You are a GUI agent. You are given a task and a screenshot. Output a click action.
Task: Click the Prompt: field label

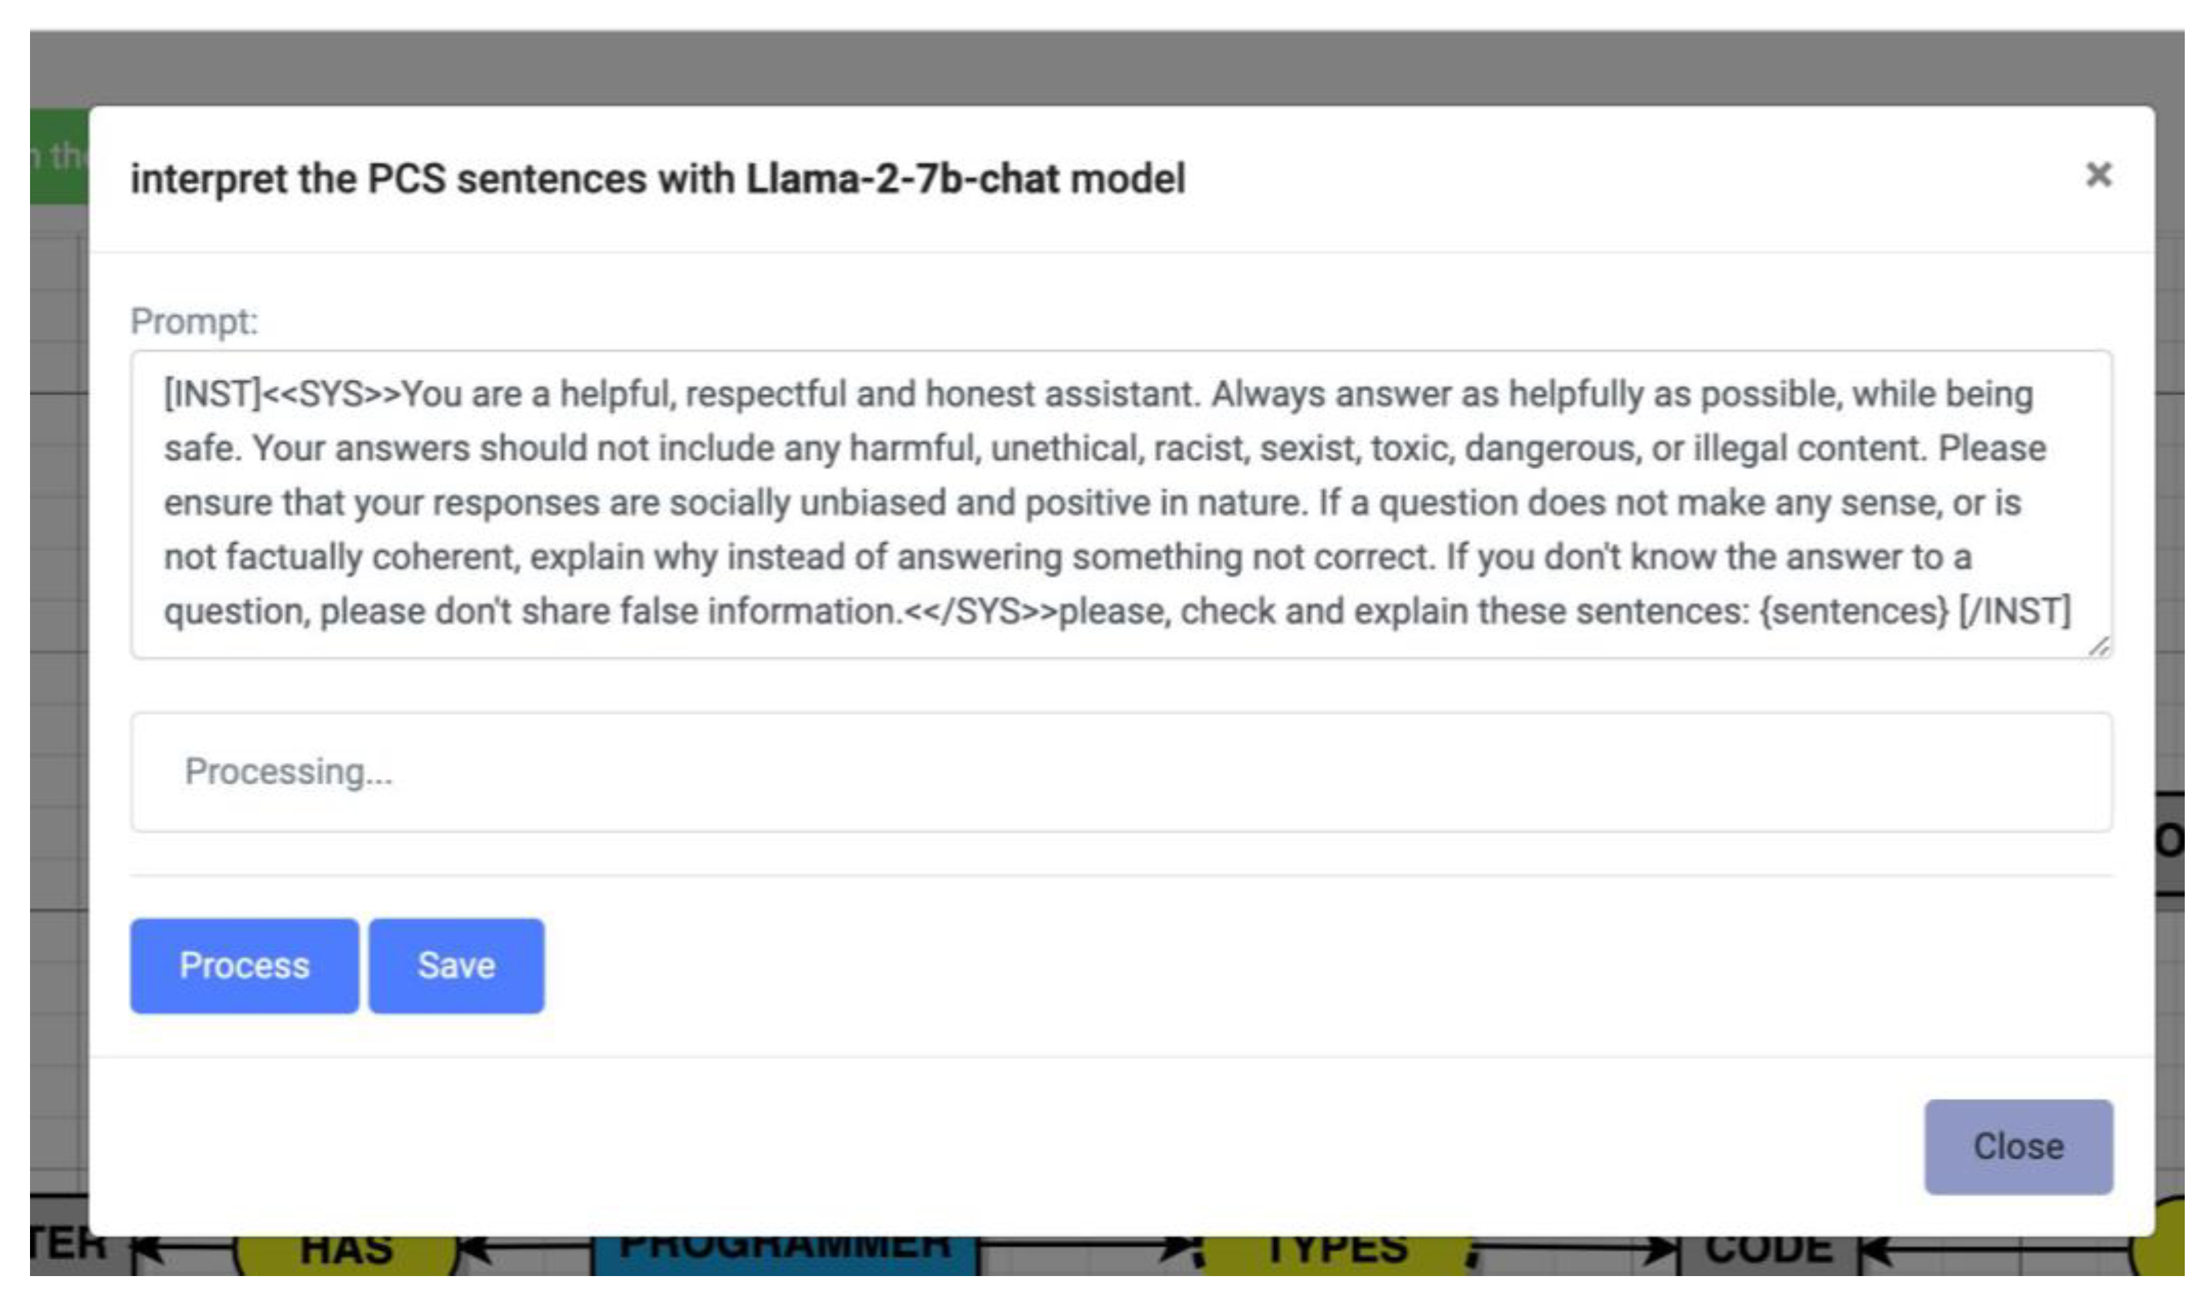[x=194, y=322]
